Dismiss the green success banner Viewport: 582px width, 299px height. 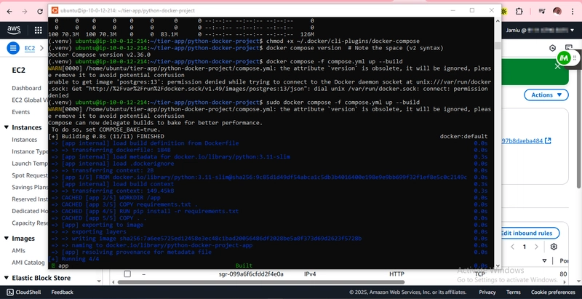[x=557, y=66]
